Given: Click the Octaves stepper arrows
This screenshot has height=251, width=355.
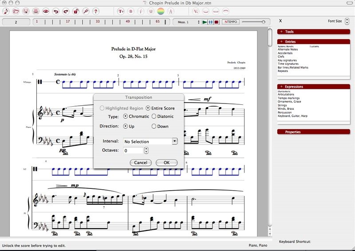Looking at the screenshot, I should point(146,150).
